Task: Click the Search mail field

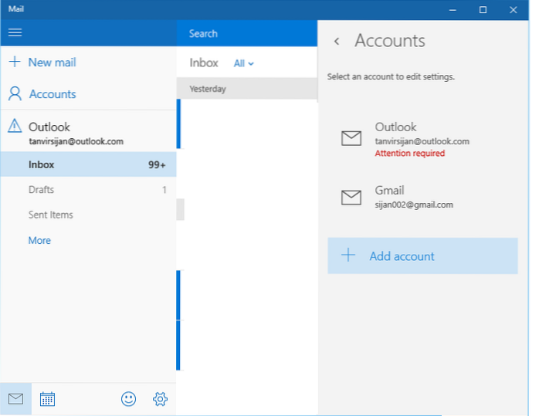Action: coord(247,33)
